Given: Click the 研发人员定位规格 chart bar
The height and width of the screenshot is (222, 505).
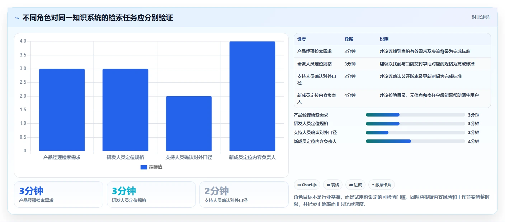Looking at the screenshot, I should [125, 110].
